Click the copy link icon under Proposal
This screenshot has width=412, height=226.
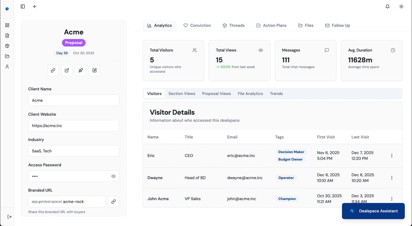(53, 70)
